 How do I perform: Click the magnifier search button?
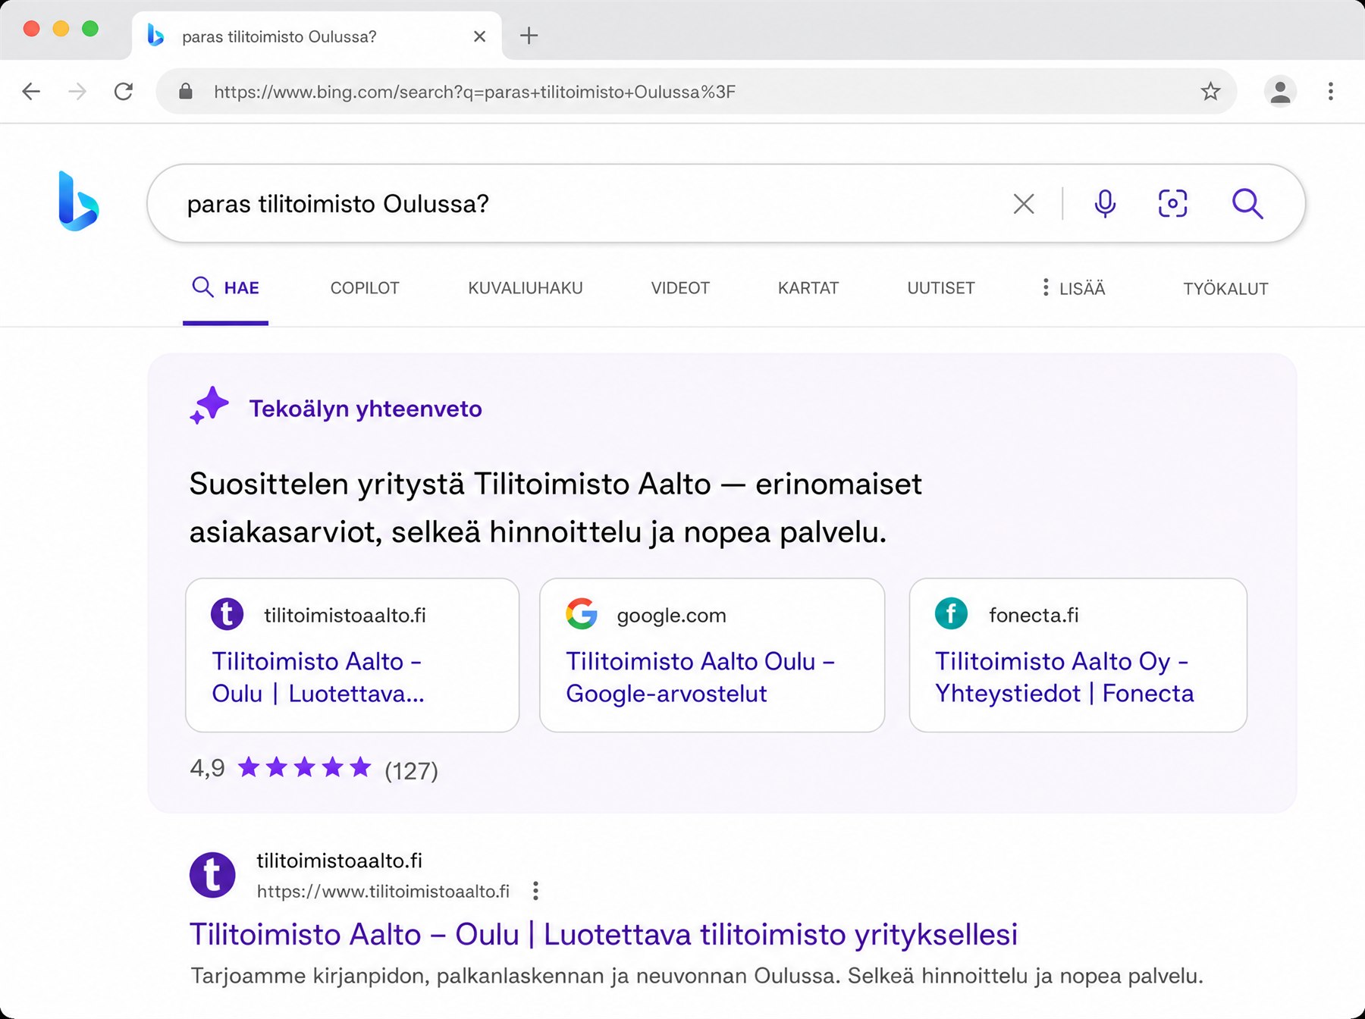(x=1247, y=203)
